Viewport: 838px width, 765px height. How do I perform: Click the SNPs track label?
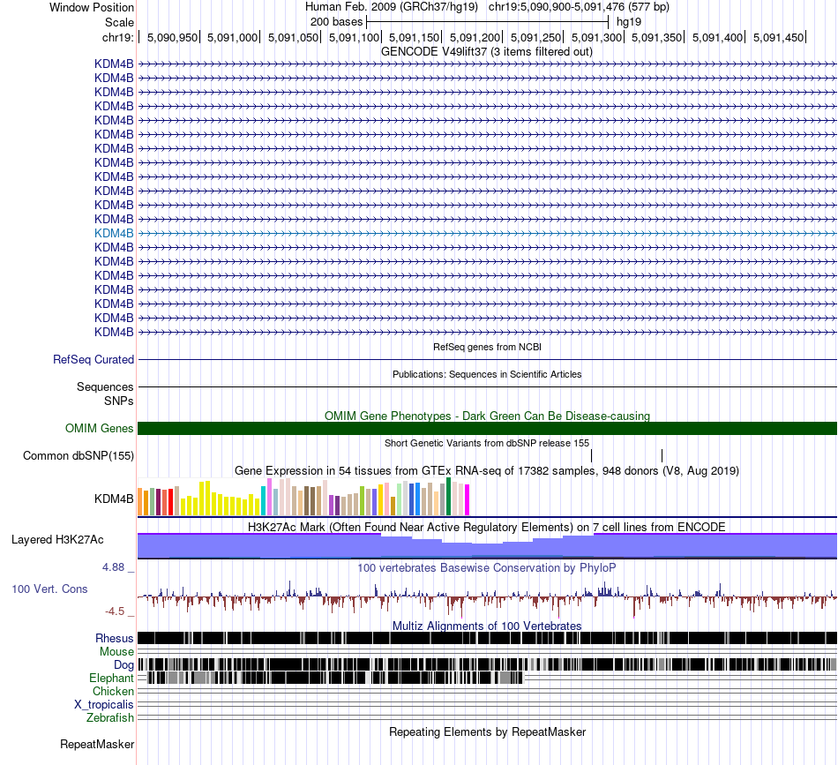(119, 401)
